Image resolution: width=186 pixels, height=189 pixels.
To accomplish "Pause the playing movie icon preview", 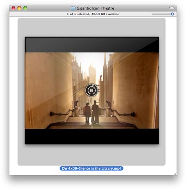I will point(92,90).
